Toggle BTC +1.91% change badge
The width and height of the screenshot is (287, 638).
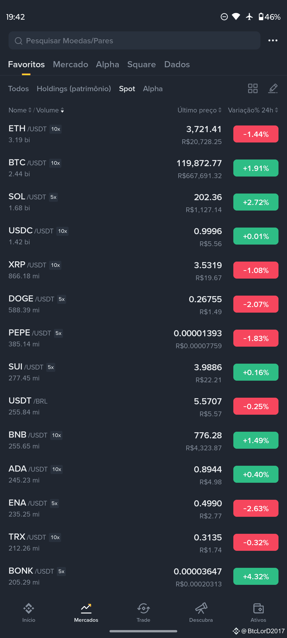click(256, 168)
